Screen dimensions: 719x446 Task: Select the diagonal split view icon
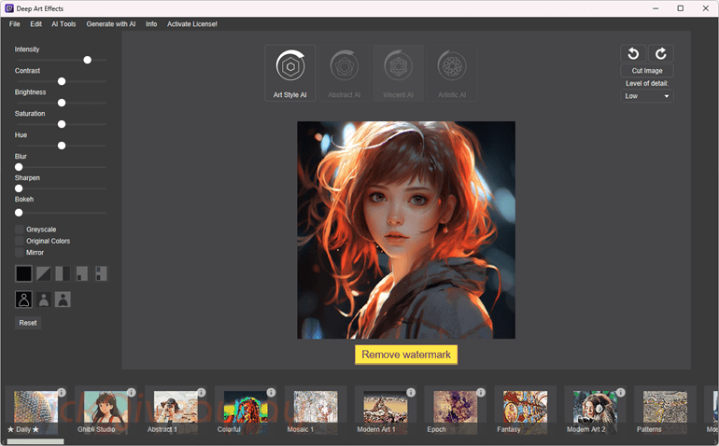(x=44, y=273)
